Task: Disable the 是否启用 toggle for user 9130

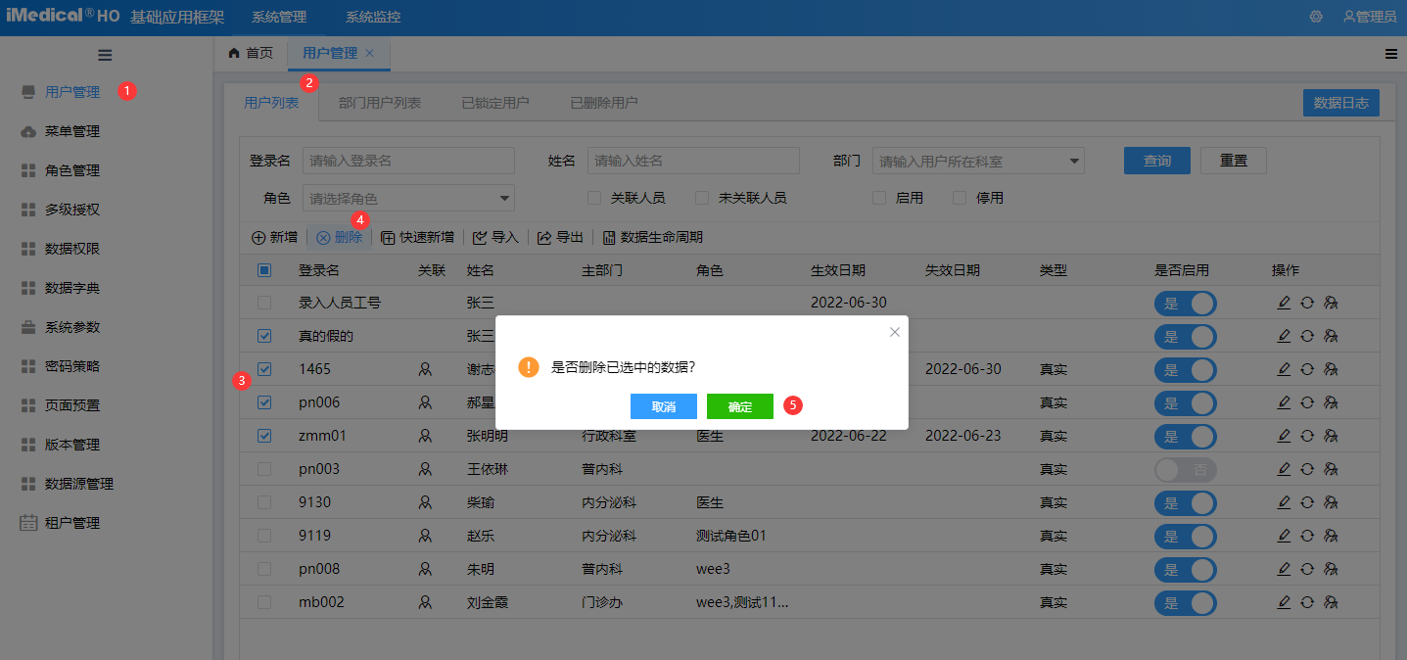Action: [x=1185, y=502]
